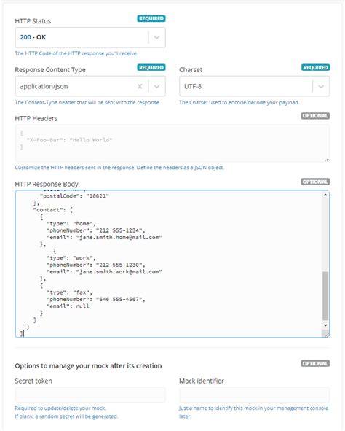
Task: Grab the response body resize handle
Action: [x=326, y=334]
